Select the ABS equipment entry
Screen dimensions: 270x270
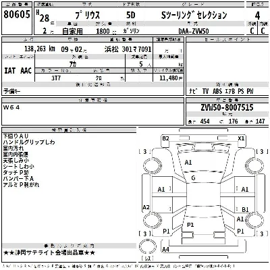(217, 91)
